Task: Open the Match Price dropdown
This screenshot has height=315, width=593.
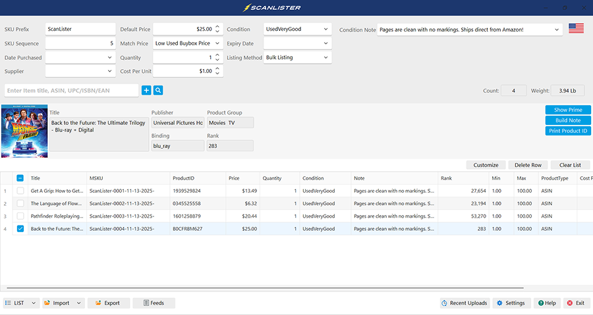Action: click(x=188, y=43)
